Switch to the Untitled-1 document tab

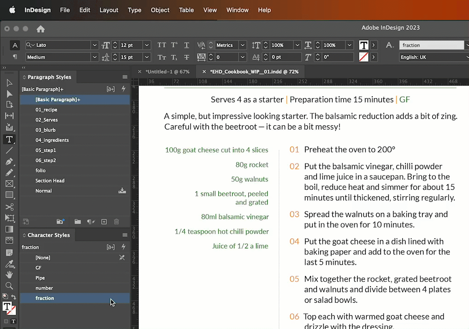(167, 72)
